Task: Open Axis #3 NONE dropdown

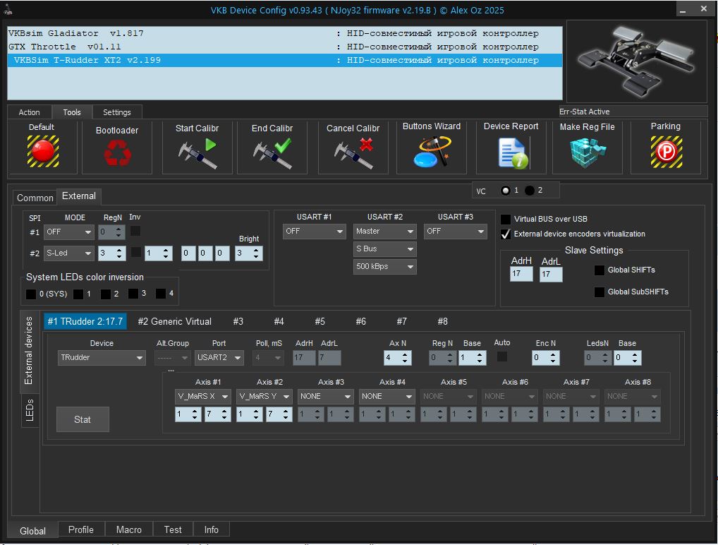Action: (326, 397)
